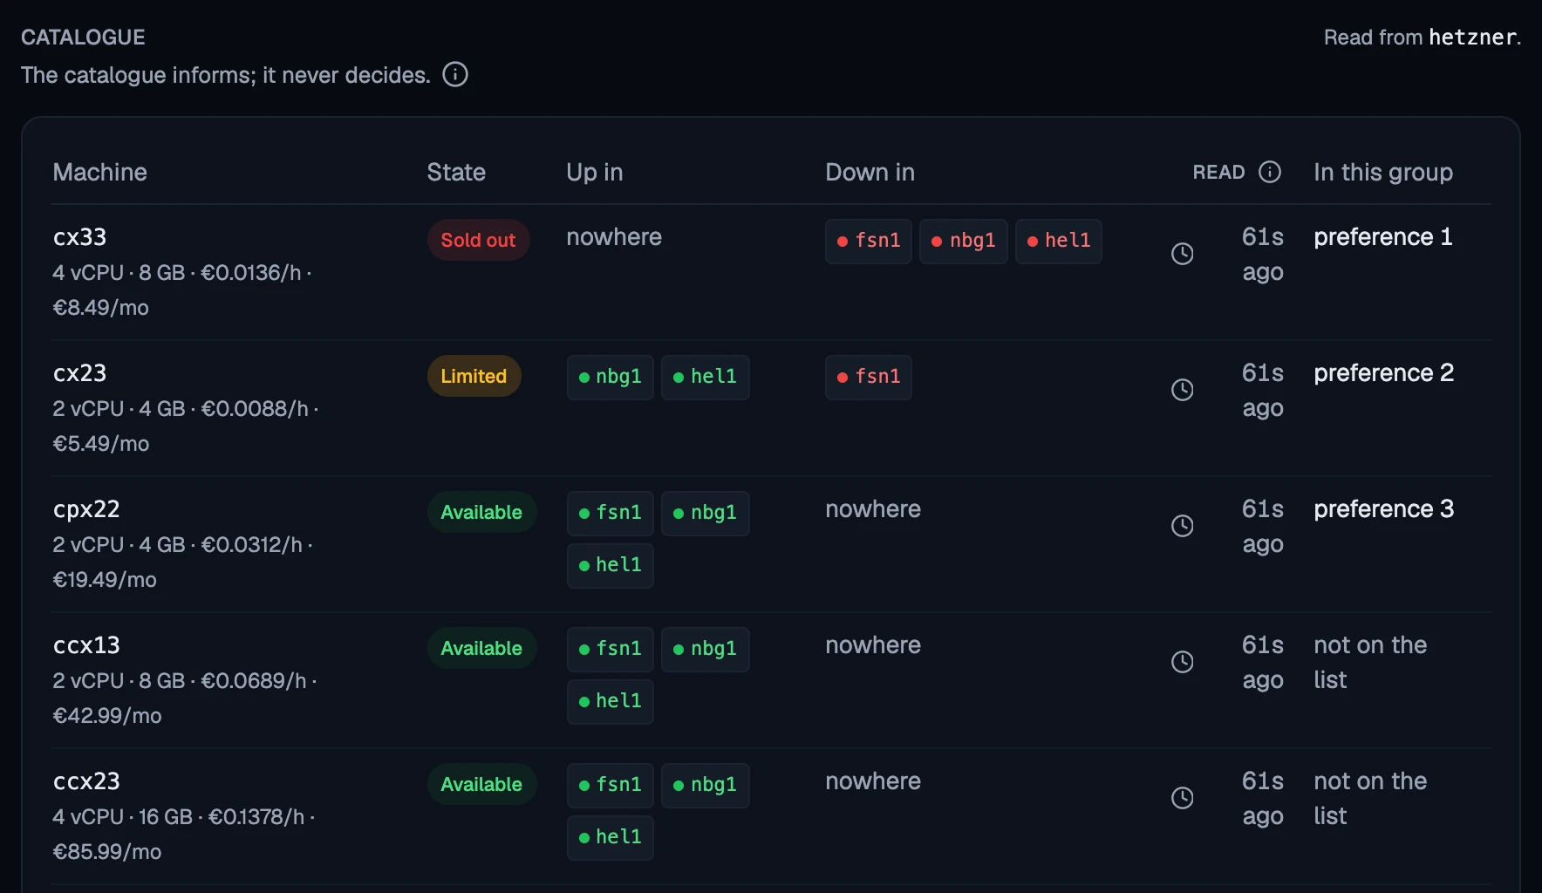Click the READ column header
1542x893 pixels.
pyautogui.click(x=1218, y=172)
